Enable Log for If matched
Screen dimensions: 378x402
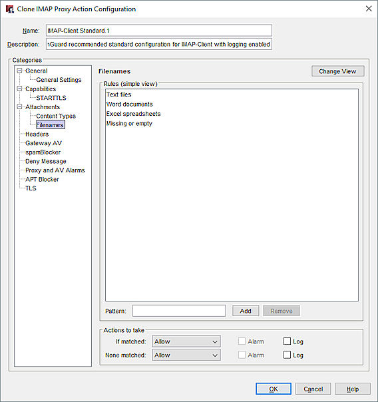287,341
